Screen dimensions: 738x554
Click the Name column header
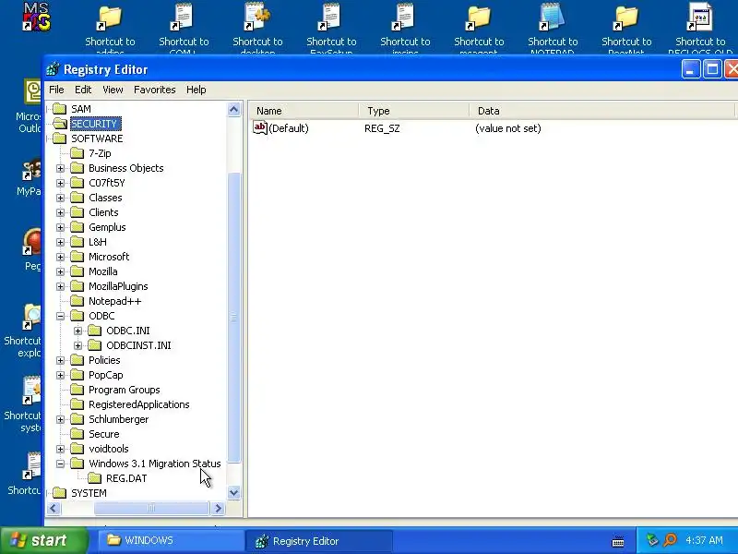tap(304, 111)
